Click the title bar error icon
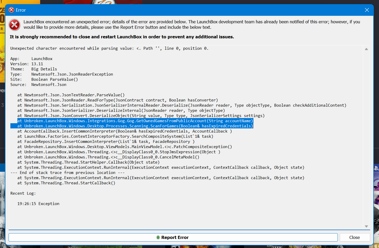The image size is (379, 248). tap(11, 10)
